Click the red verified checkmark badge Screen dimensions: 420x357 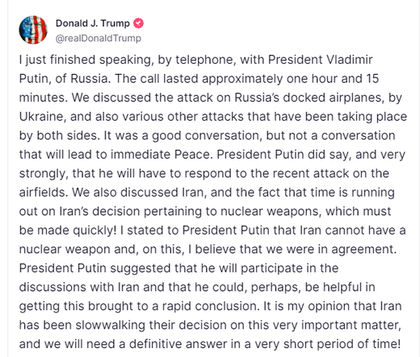(x=139, y=23)
